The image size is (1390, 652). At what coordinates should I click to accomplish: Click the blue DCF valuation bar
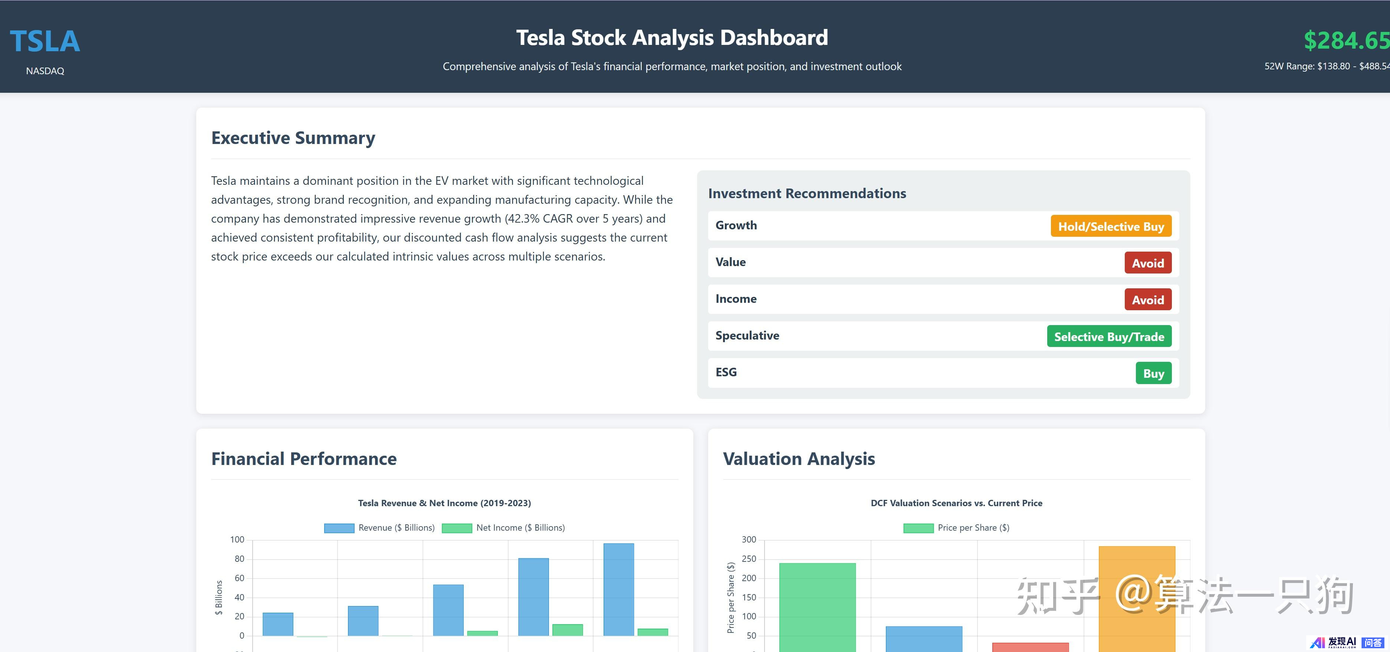pos(923,639)
